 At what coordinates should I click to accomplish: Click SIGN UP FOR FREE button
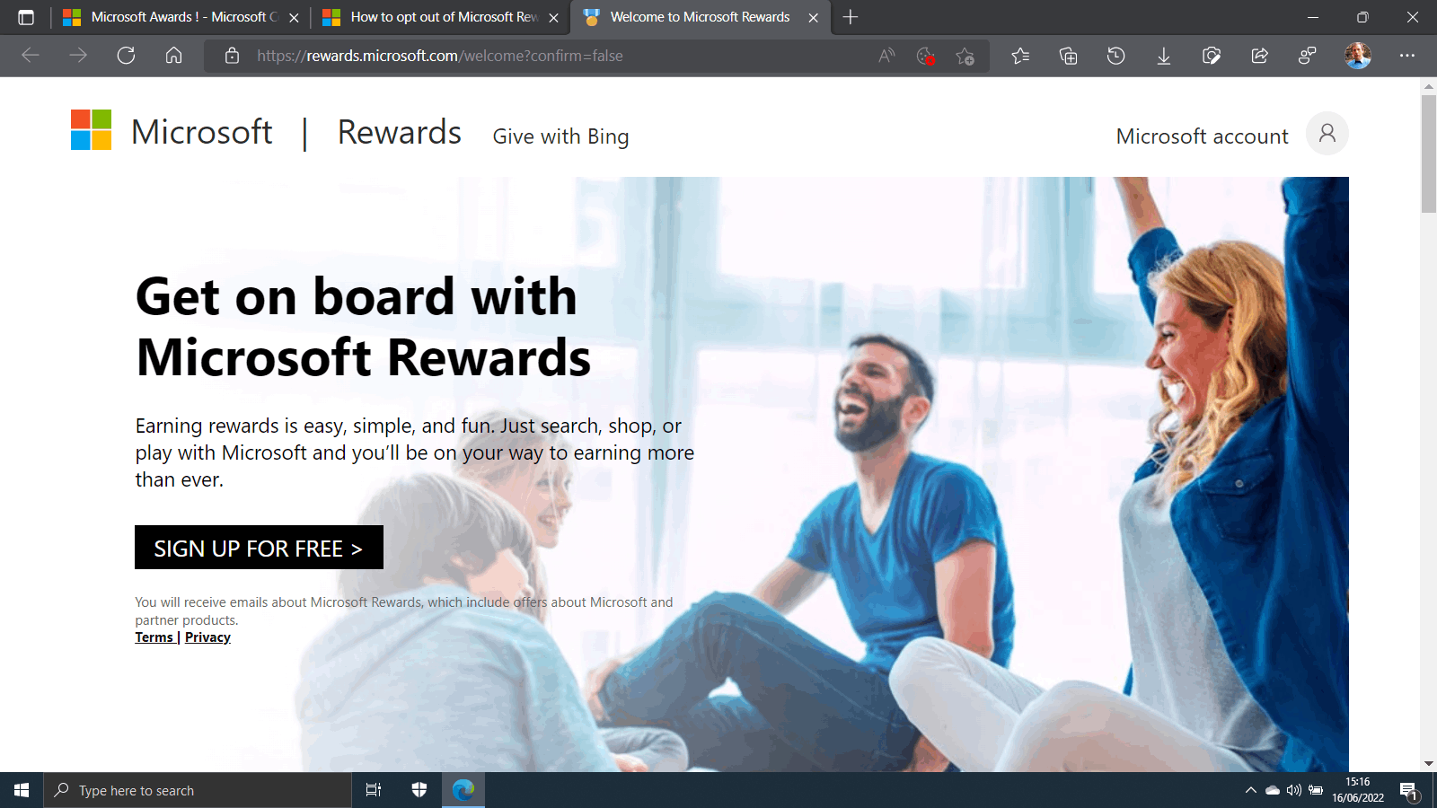tap(259, 548)
